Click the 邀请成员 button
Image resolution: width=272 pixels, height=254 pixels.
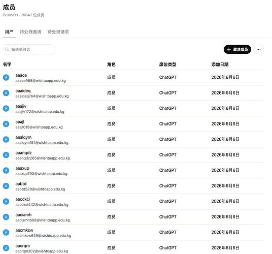coord(237,49)
